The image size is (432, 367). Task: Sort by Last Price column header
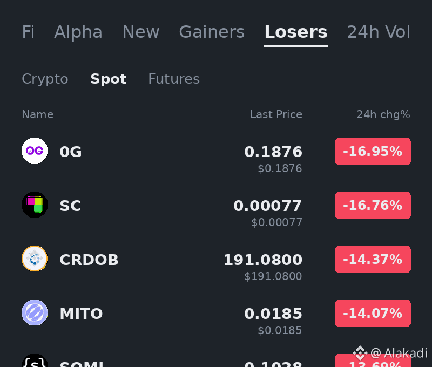276,114
